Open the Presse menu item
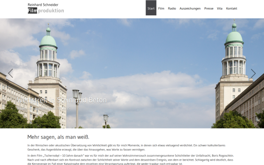The image size is (264, 165). coord(209,8)
